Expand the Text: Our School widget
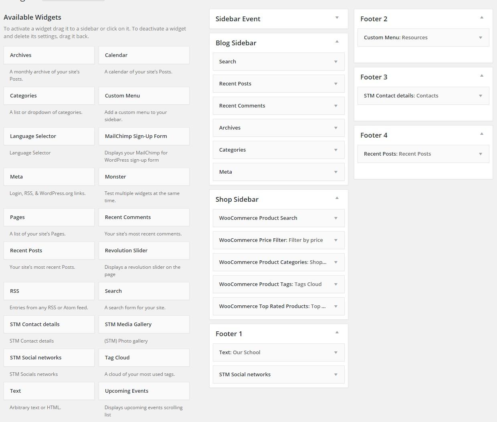 [x=335, y=353]
